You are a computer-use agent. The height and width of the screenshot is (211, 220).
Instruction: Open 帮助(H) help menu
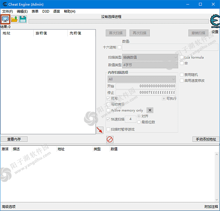tap(69, 11)
